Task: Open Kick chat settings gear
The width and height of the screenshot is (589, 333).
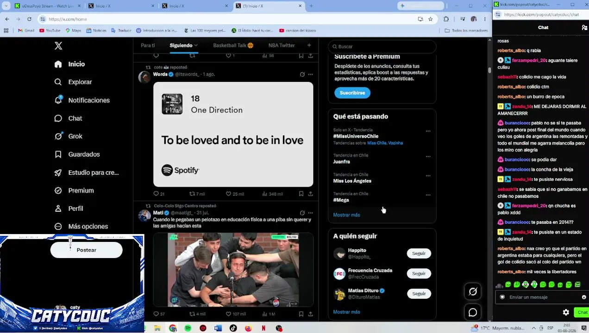Action: point(566,312)
